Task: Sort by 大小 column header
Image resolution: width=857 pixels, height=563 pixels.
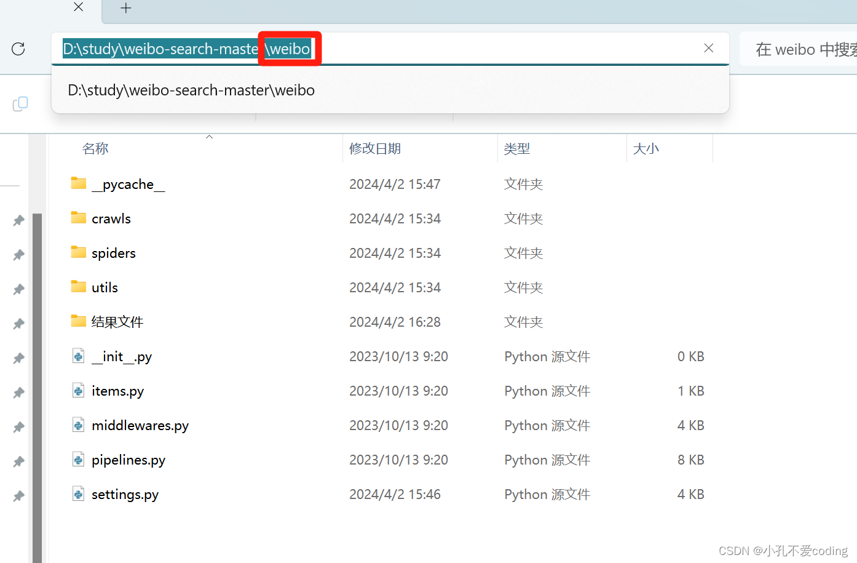Action: pyautogui.click(x=646, y=148)
